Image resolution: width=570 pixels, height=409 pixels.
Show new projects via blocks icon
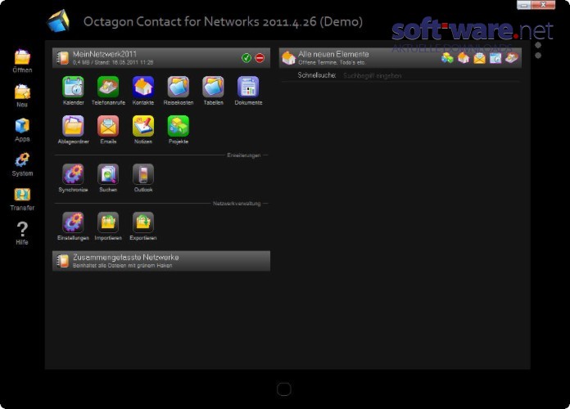[x=447, y=58]
